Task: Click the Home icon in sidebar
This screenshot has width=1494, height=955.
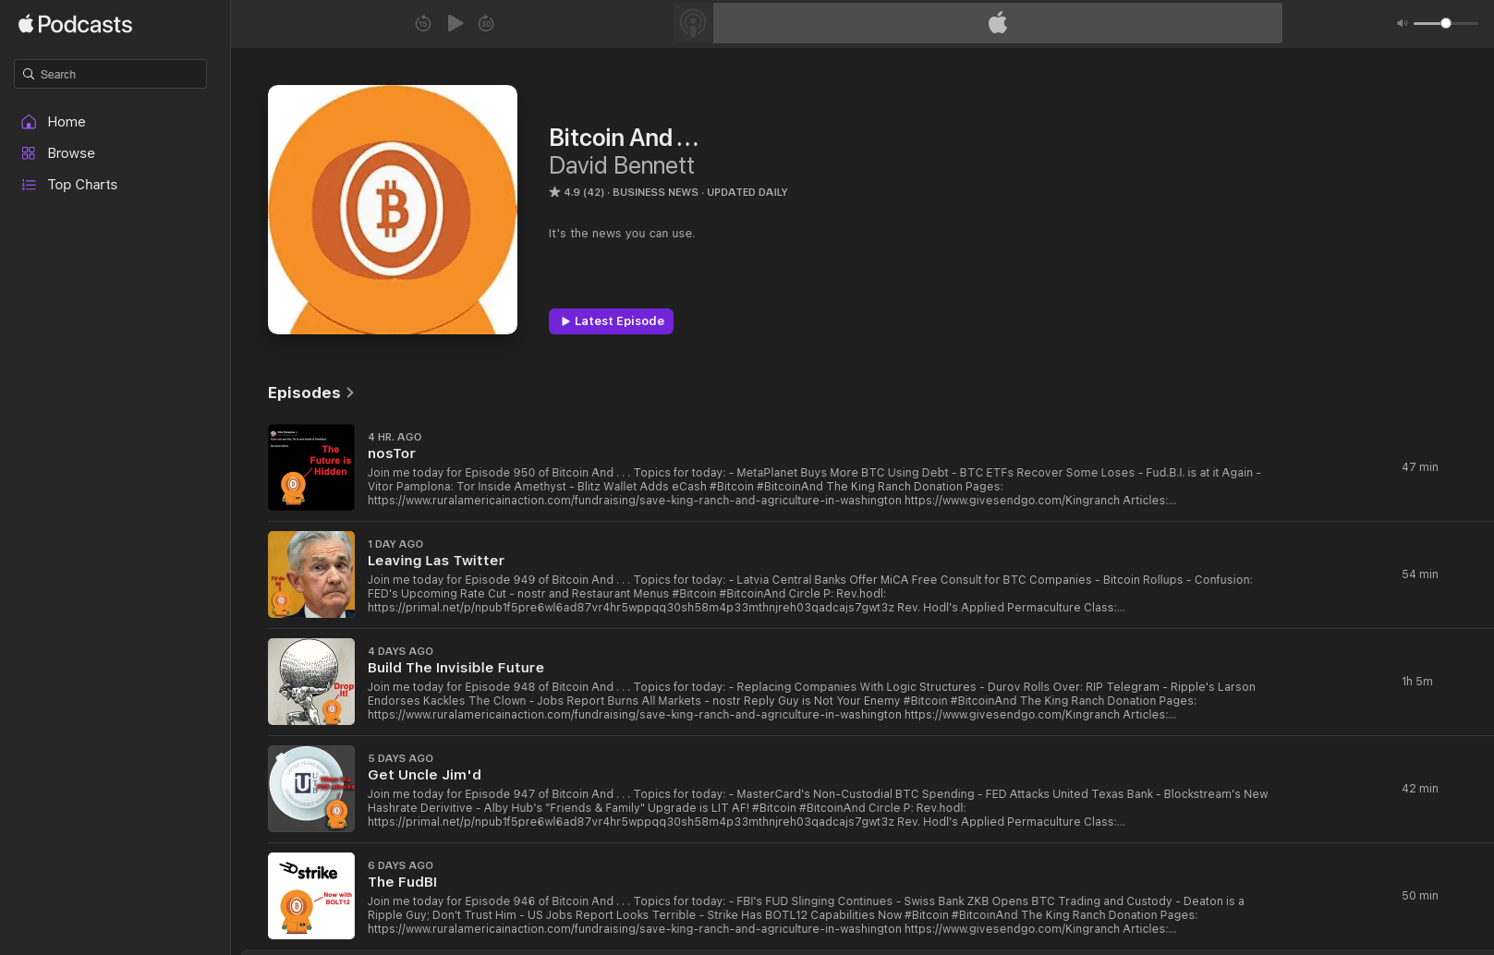Action: pos(29,122)
